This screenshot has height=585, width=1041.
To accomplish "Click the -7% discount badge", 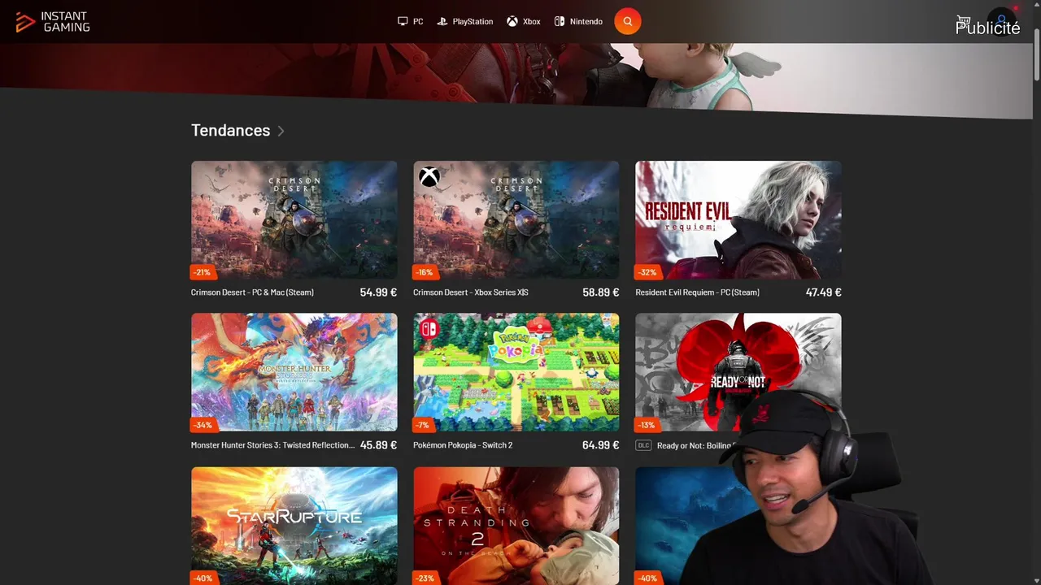I will click(x=422, y=425).
